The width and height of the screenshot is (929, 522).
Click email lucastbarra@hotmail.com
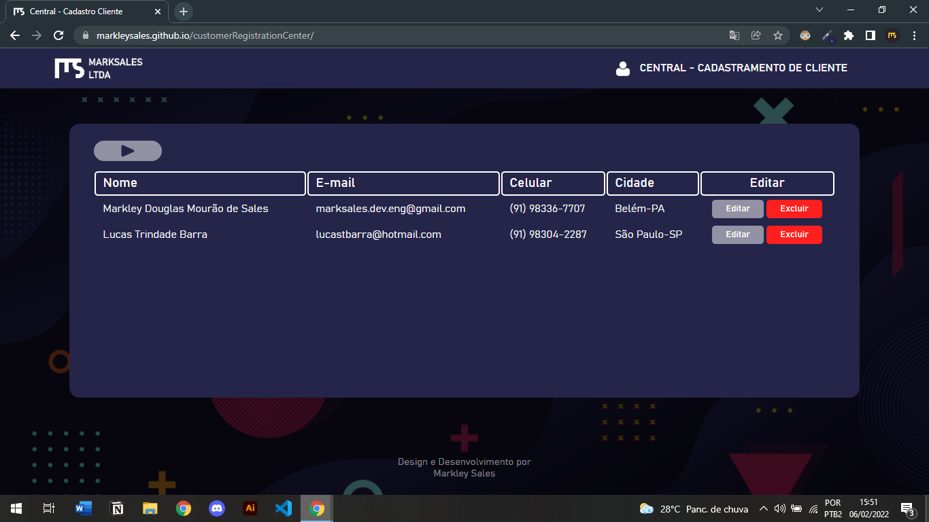(x=378, y=234)
